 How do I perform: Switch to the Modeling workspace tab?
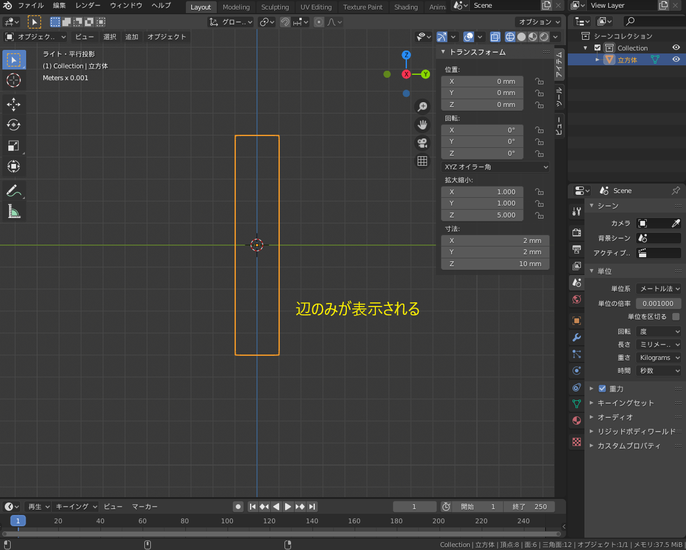(x=236, y=7)
